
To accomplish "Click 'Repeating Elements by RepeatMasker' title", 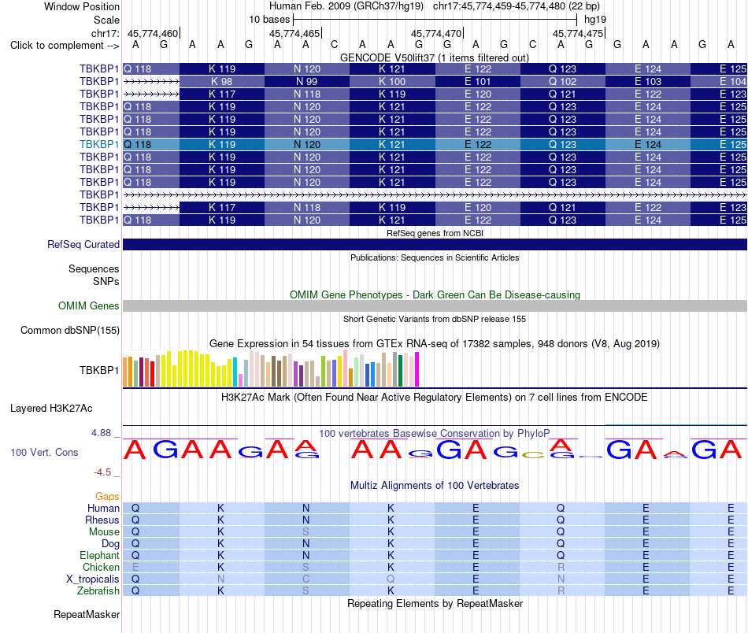I will coord(435,603).
